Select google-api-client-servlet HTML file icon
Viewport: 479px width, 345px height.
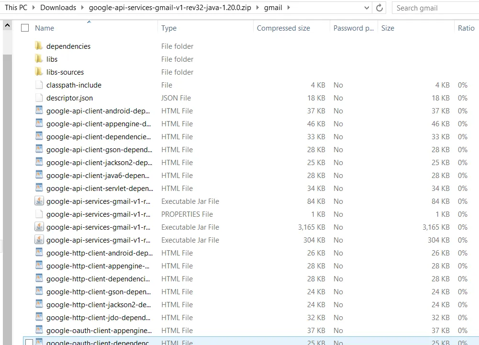click(x=39, y=188)
